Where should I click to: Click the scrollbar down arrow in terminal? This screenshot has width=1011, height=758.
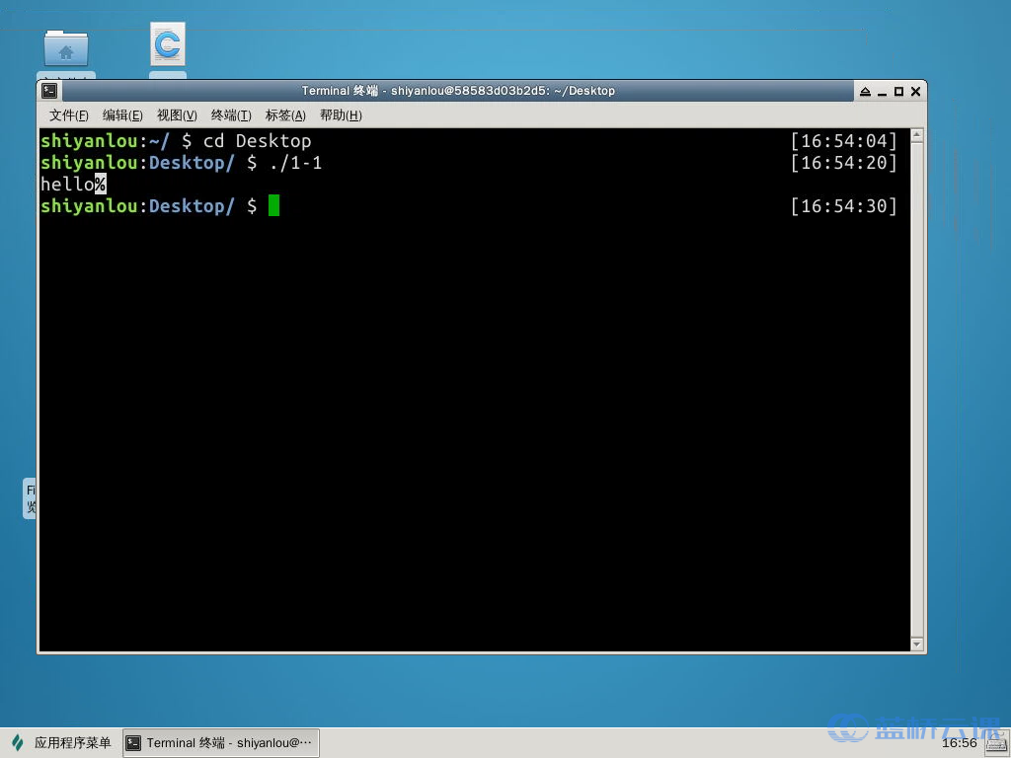coord(917,644)
